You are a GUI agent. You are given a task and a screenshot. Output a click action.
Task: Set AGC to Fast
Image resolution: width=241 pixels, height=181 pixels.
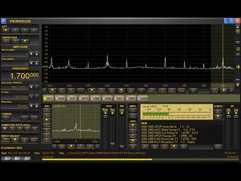click(133, 131)
